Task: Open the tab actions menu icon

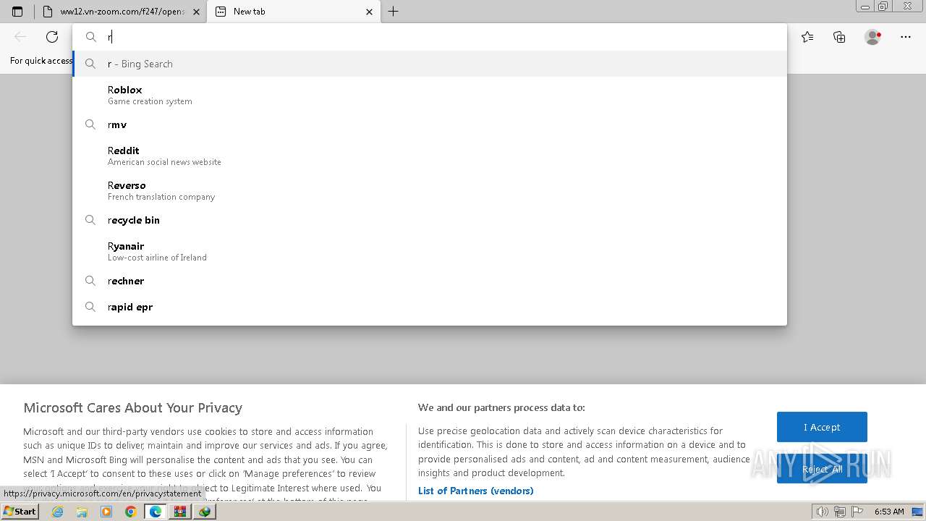Action: click(17, 12)
